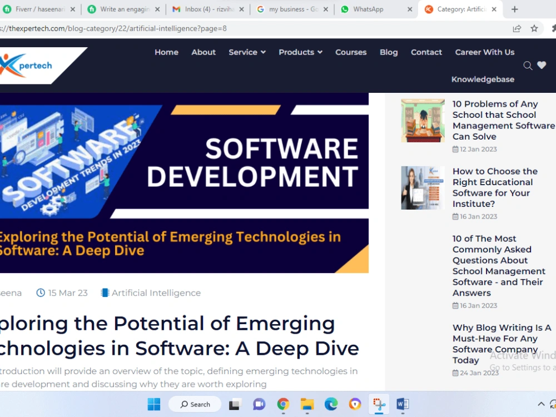Go to the Home page
This screenshot has width=556, height=417.
tap(166, 52)
